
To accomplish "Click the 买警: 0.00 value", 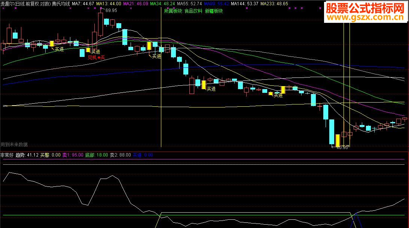I will 51,155.
